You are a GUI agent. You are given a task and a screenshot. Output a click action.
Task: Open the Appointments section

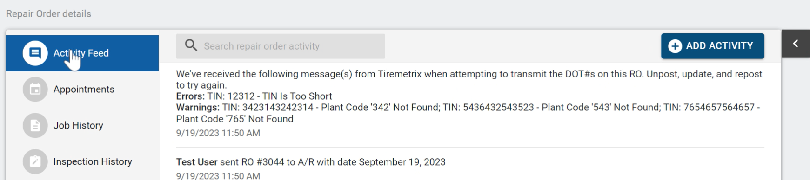point(82,89)
